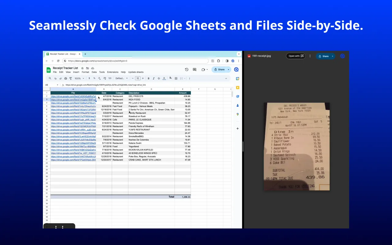Open the text color picker
Viewport: 392px width, 245px height.
pos(165,78)
